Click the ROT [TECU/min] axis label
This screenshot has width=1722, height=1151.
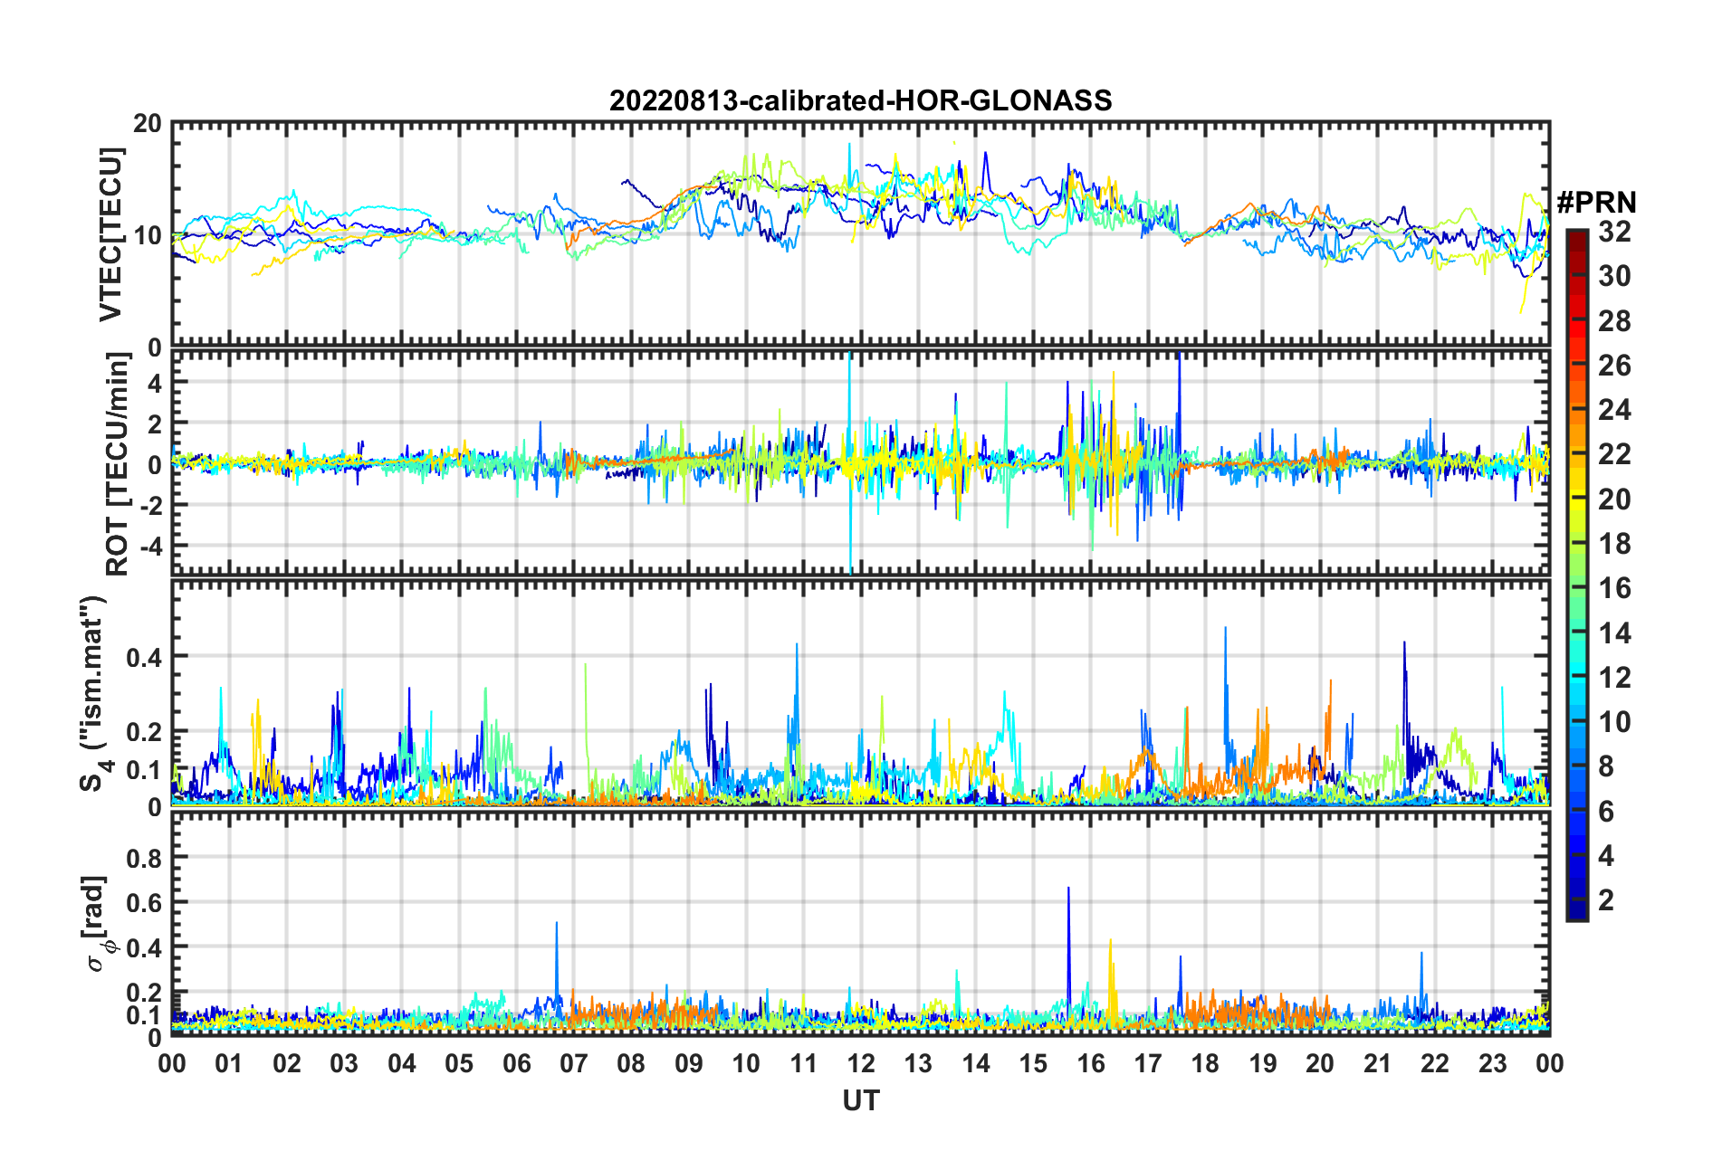pos(117,463)
